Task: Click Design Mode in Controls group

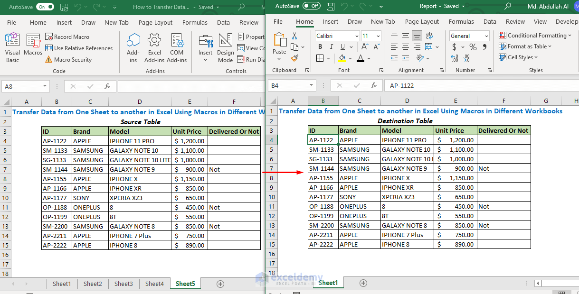Action: (x=226, y=48)
